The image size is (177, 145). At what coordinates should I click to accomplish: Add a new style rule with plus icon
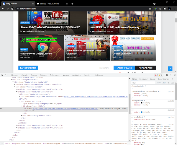(x=168, y=83)
